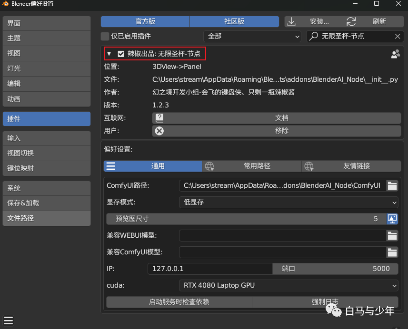Click the Blender logo in title bar
408x329 pixels.
pos(5,4)
